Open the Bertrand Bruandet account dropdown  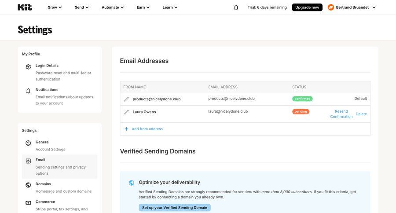tap(352, 7)
